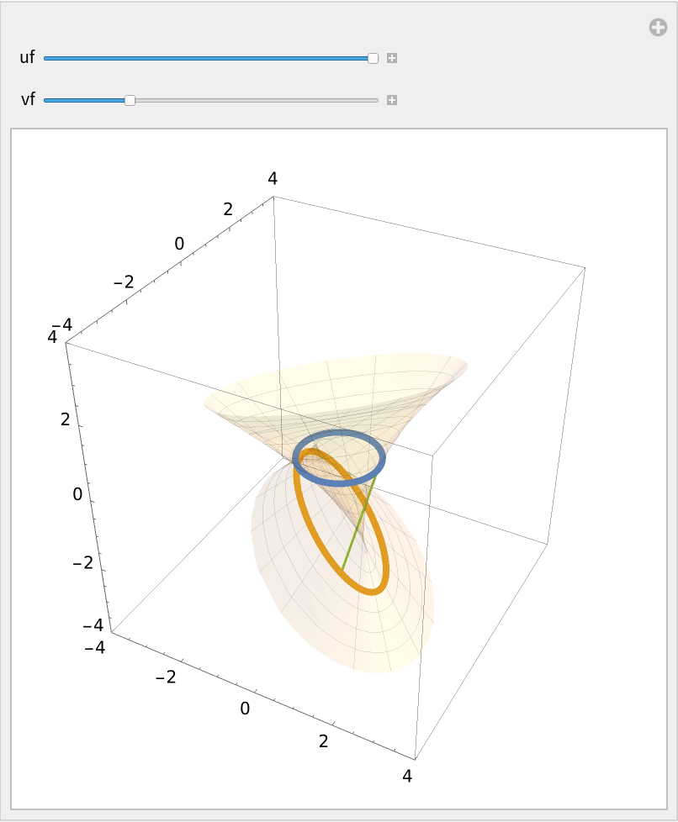Click the filled blue part of vf track
The image size is (678, 822).
pyautogui.click(x=84, y=100)
